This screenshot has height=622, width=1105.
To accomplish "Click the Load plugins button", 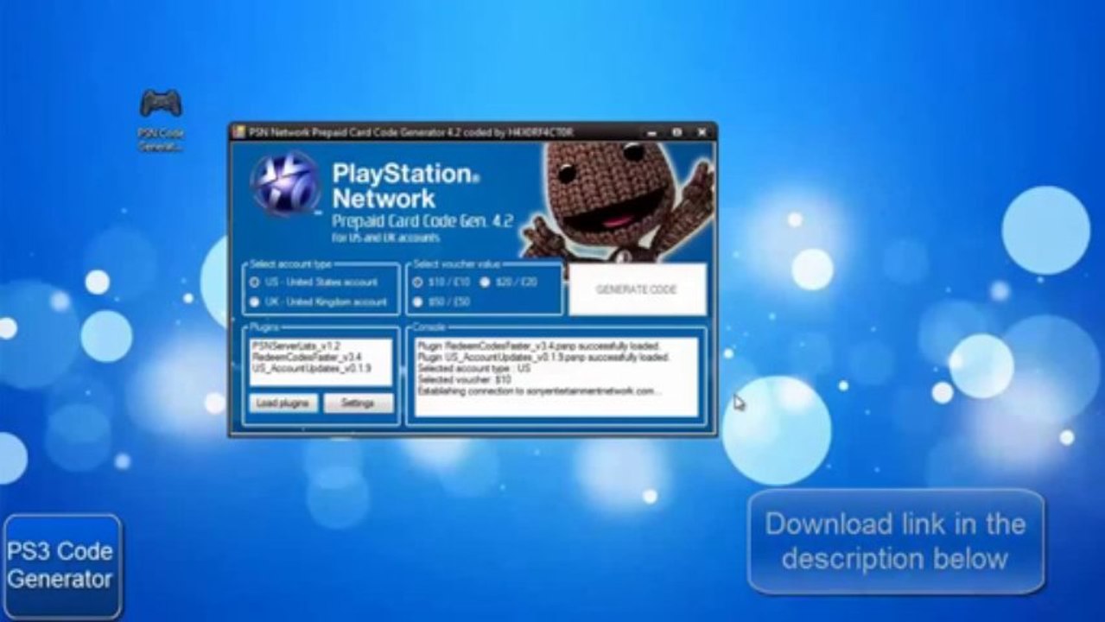I will coord(283,403).
